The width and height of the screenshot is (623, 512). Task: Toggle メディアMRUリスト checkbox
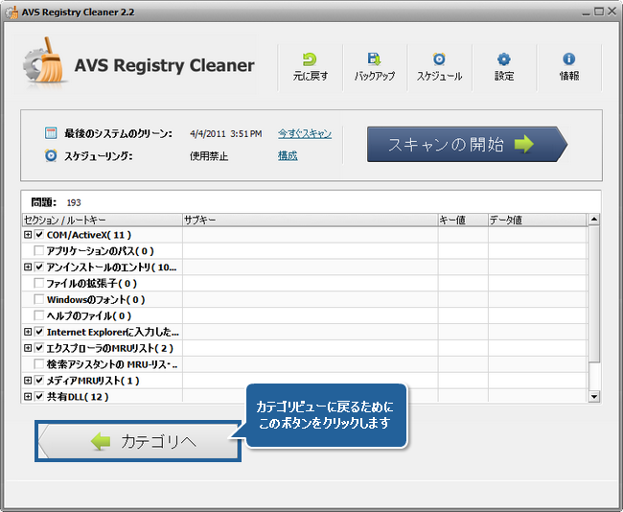(x=39, y=381)
